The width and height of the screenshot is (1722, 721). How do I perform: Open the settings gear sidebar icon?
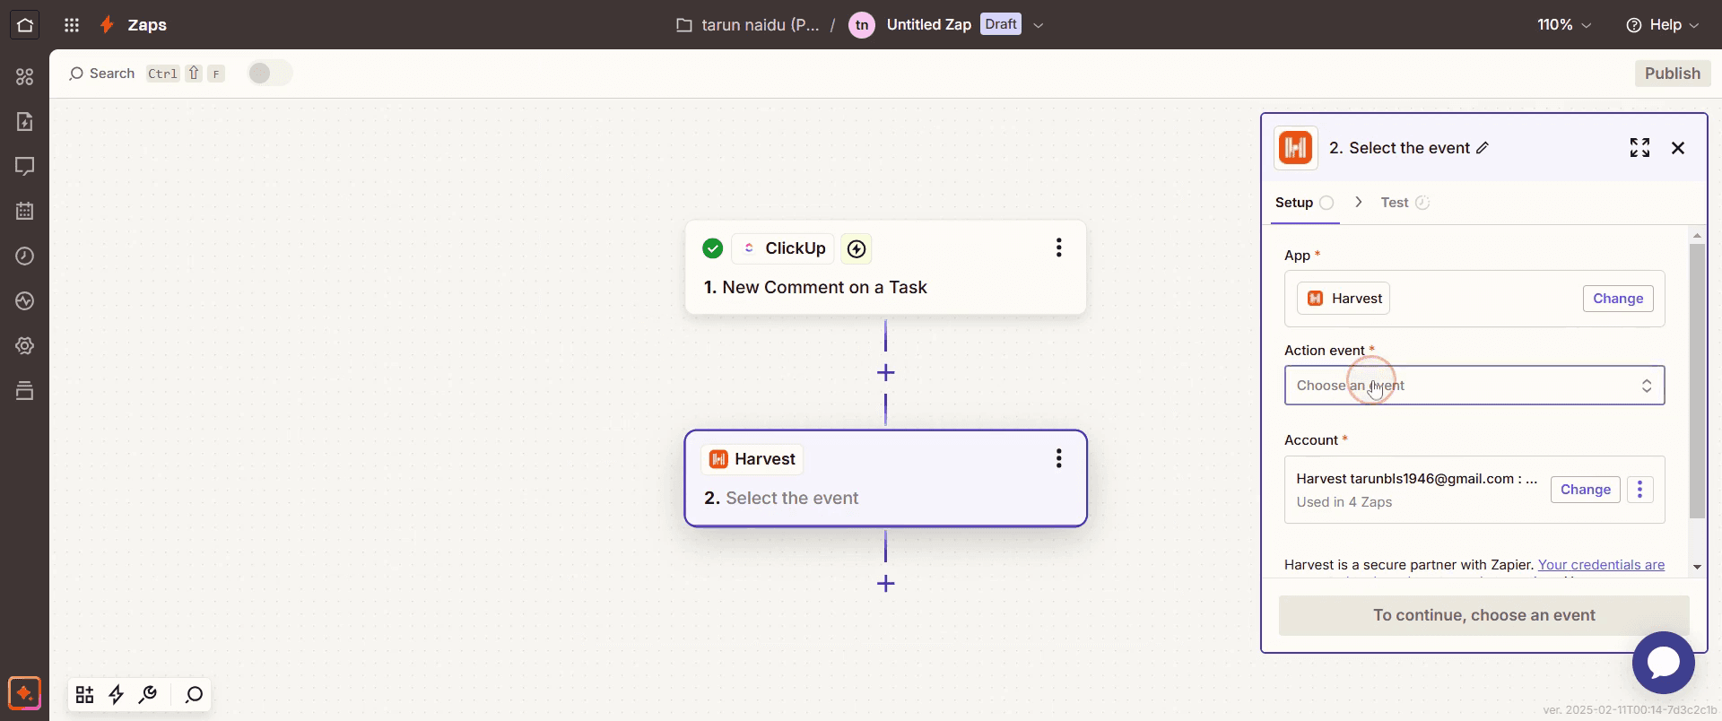click(25, 345)
